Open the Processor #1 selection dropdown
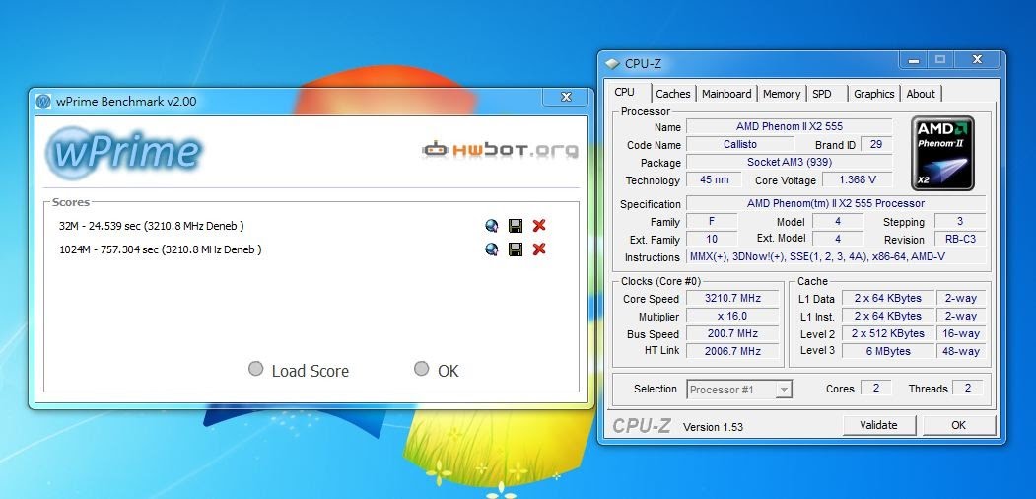The image size is (1036, 499). point(739,390)
